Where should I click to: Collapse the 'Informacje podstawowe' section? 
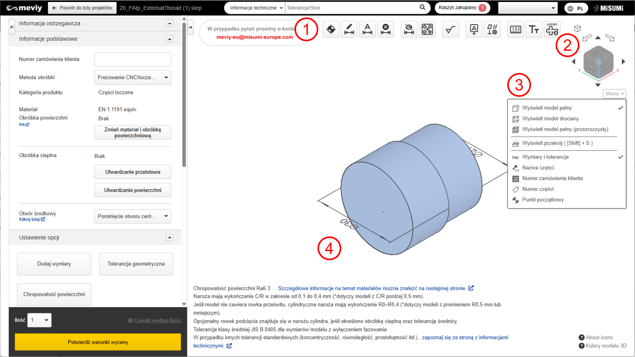169,39
